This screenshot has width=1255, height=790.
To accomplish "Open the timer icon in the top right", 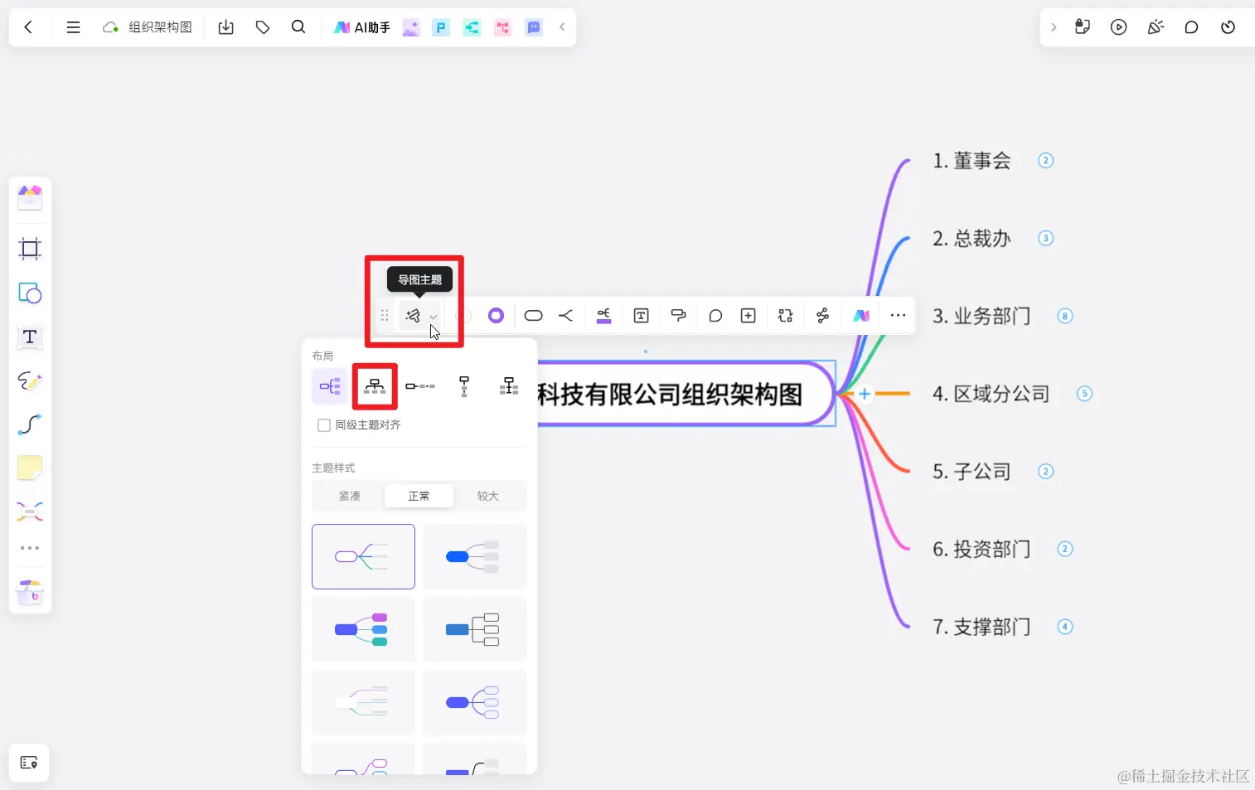I will point(1228,27).
